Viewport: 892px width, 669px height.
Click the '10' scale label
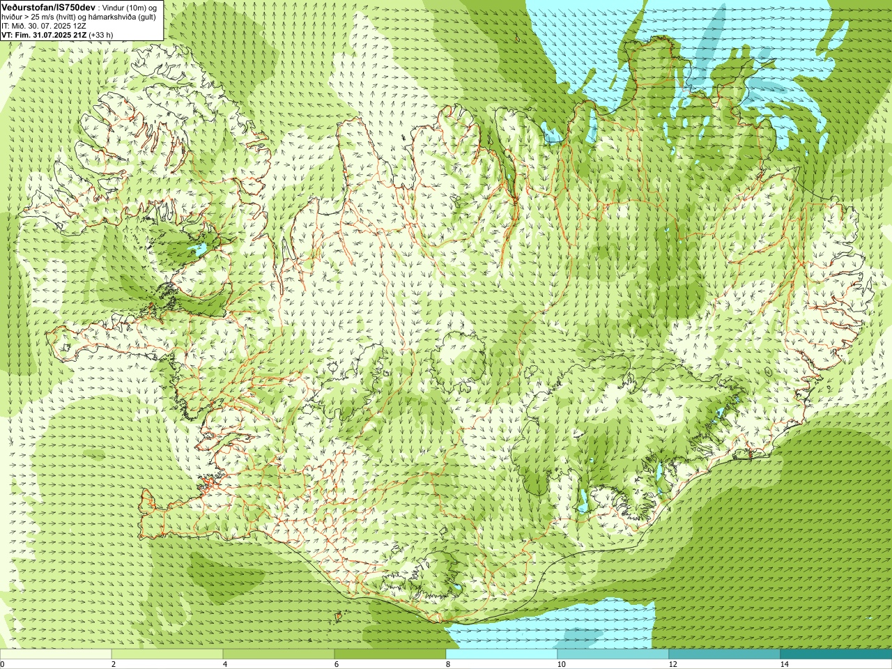(x=561, y=664)
